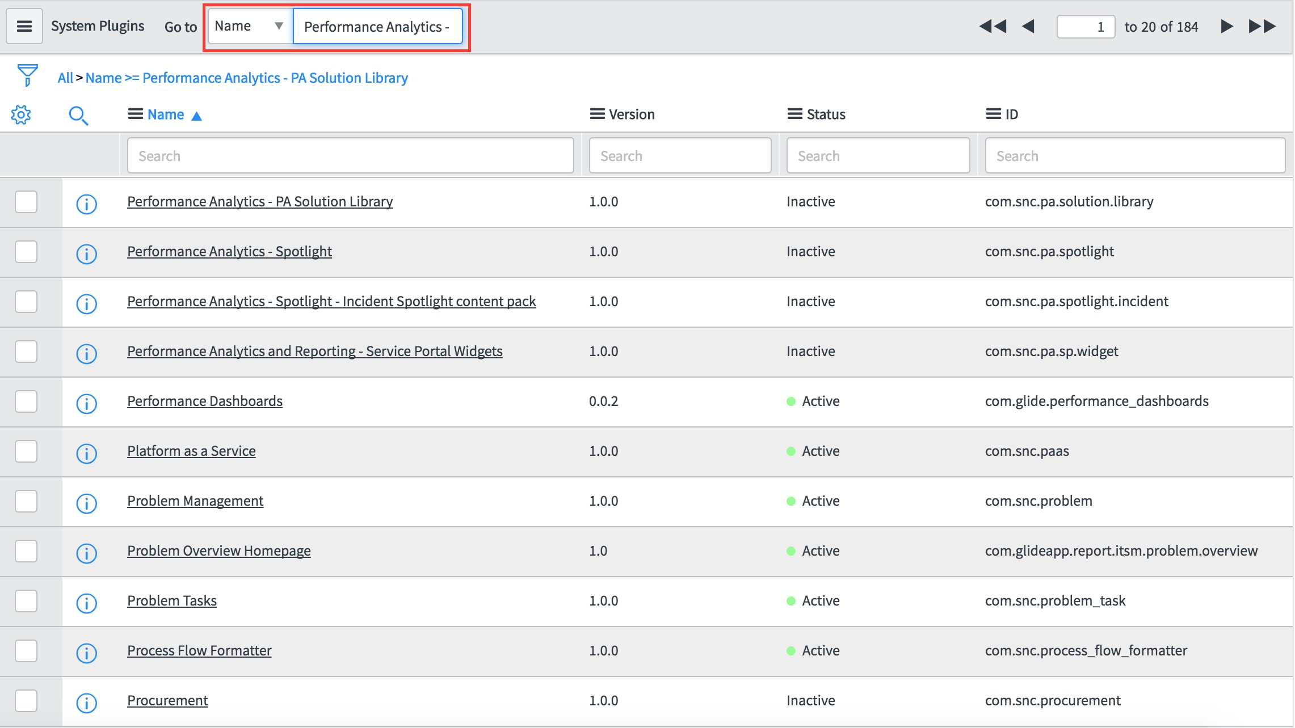Preview Problem Management record info icon
The height and width of the screenshot is (728, 1295).
[x=87, y=503]
